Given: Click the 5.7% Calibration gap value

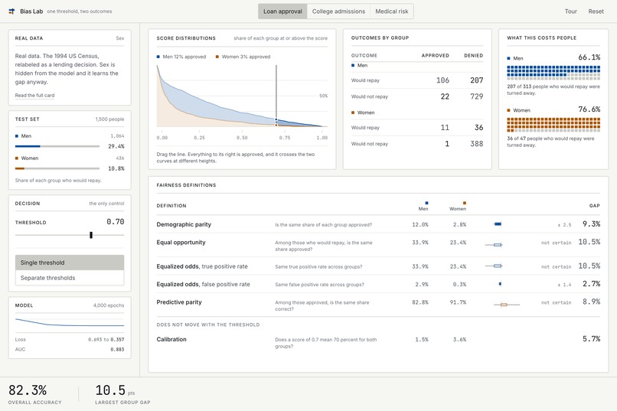Looking at the screenshot, I should coord(591,338).
